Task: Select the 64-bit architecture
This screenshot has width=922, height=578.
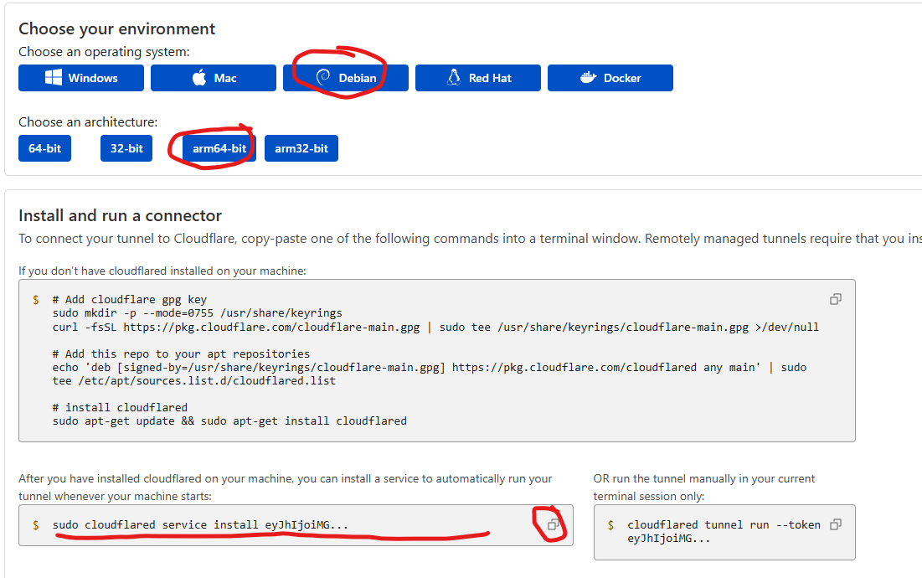Action: 44,148
